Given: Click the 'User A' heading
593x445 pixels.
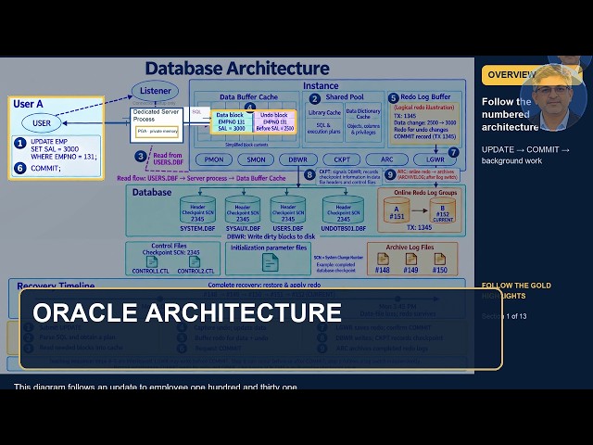Looking at the screenshot, I should coord(28,104).
